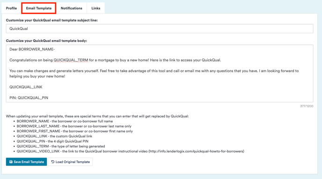Click the undo arrow icon on Load Original

53,162
